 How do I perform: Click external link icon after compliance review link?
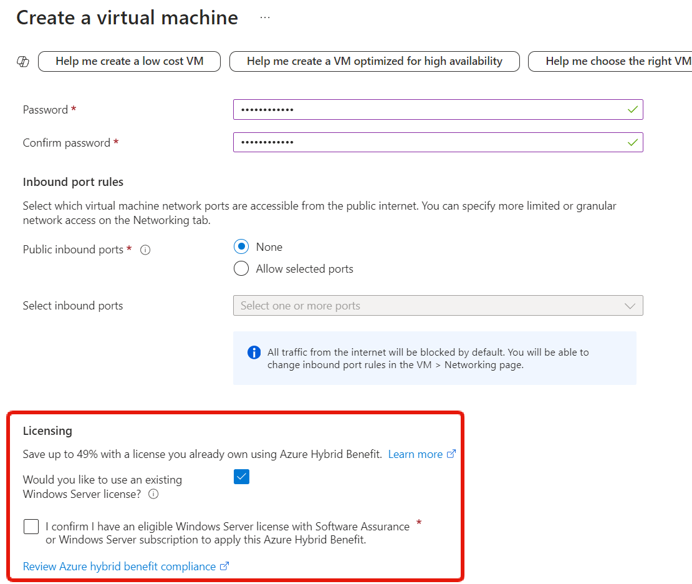(x=224, y=567)
